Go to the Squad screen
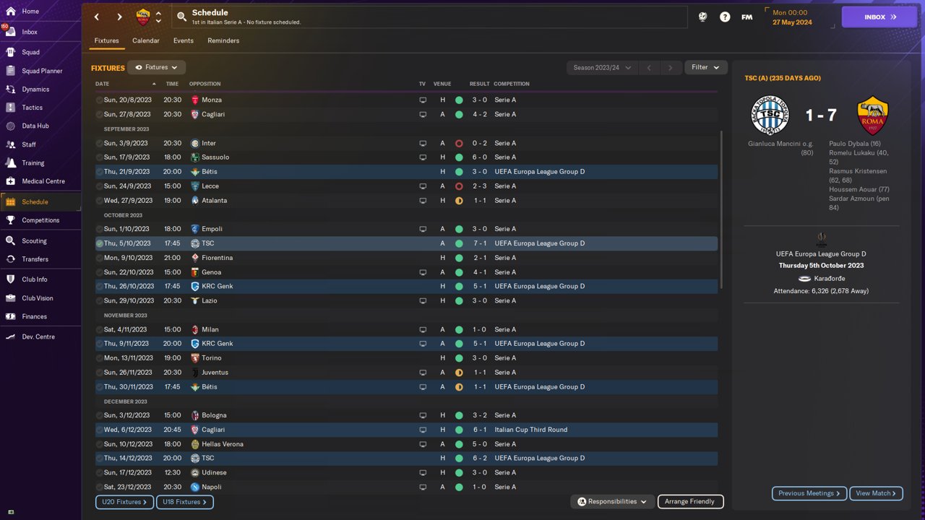 pyautogui.click(x=30, y=52)
